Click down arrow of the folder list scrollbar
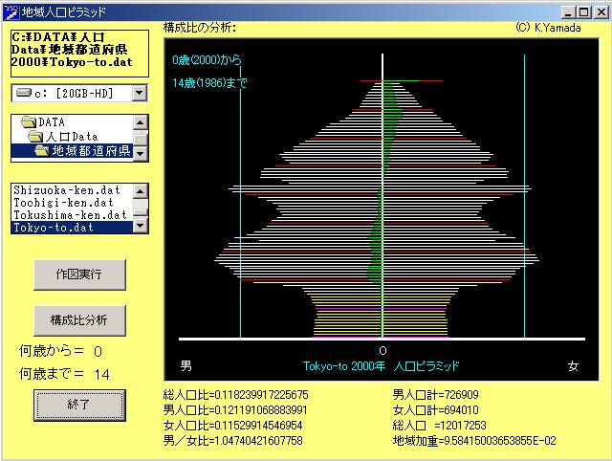This screenshot has height=461, width=612. point(141,154)
